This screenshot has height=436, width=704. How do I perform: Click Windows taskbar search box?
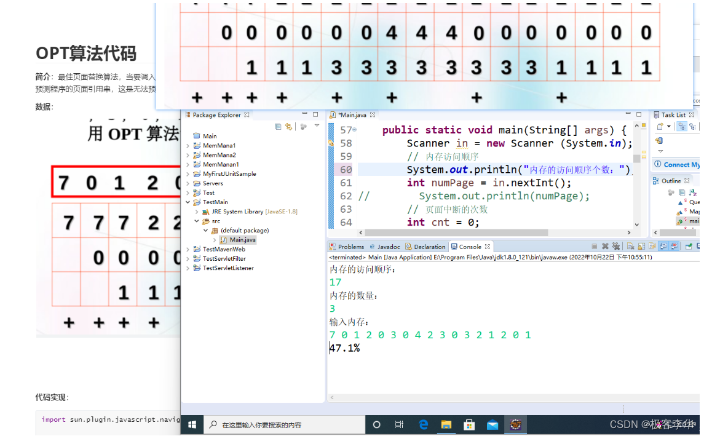[285, 425]
